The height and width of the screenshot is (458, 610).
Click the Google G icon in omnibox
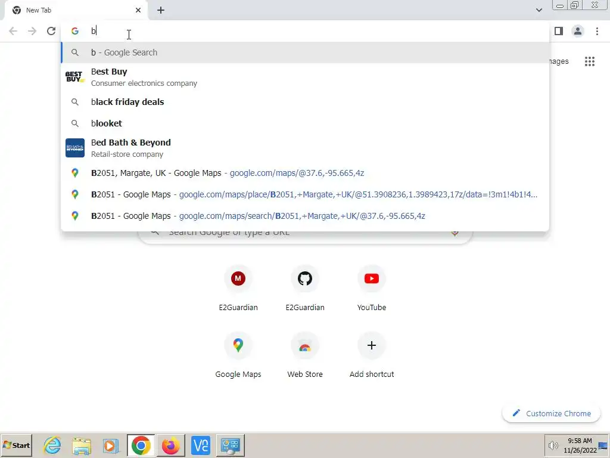[74, 31]
